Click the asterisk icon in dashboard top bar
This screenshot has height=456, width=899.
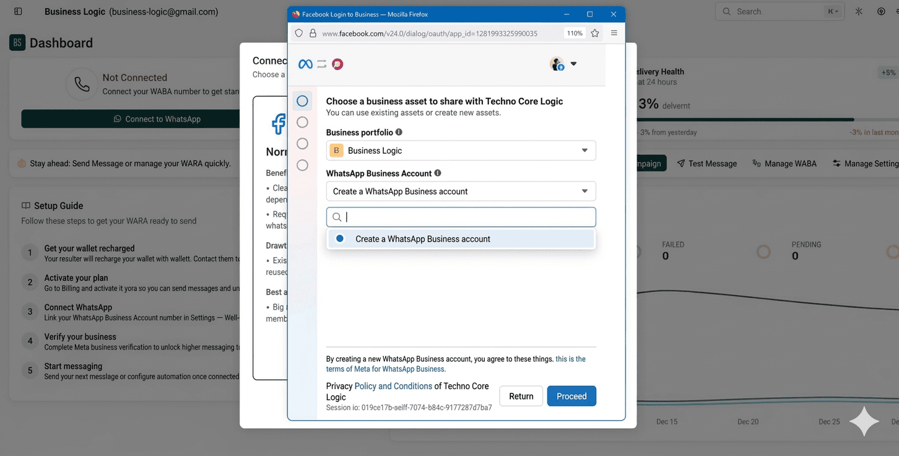(859, 12)
